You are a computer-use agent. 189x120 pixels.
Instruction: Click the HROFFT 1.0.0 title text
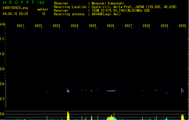click(x=23, y=2)
